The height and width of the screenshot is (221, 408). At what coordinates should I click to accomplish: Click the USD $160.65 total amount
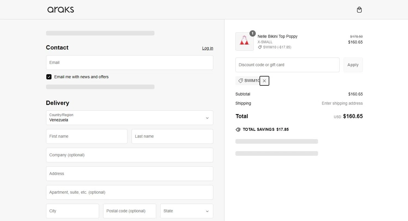point(348,116)
